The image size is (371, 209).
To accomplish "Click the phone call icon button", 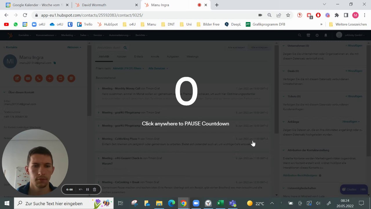I will click(39, 78).
